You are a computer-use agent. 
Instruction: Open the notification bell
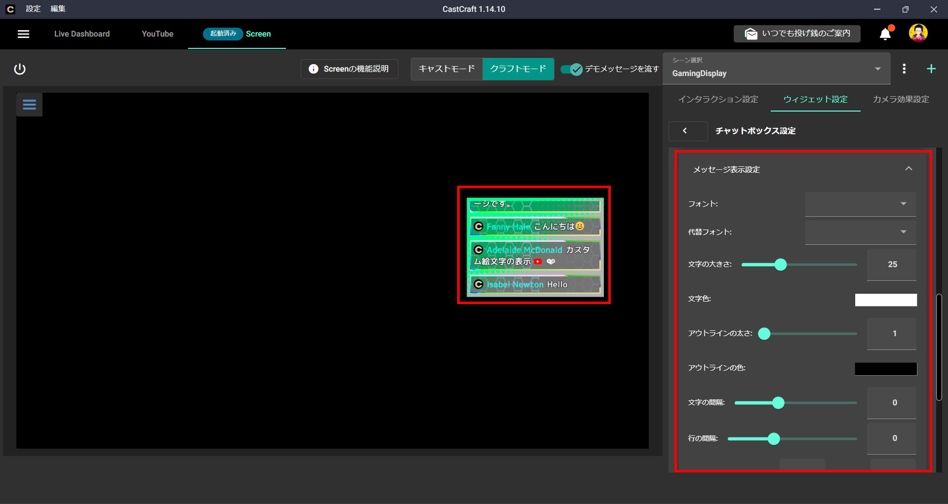885,34
